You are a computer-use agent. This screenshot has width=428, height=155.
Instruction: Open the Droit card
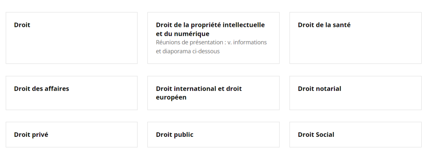tap(71, 38)
